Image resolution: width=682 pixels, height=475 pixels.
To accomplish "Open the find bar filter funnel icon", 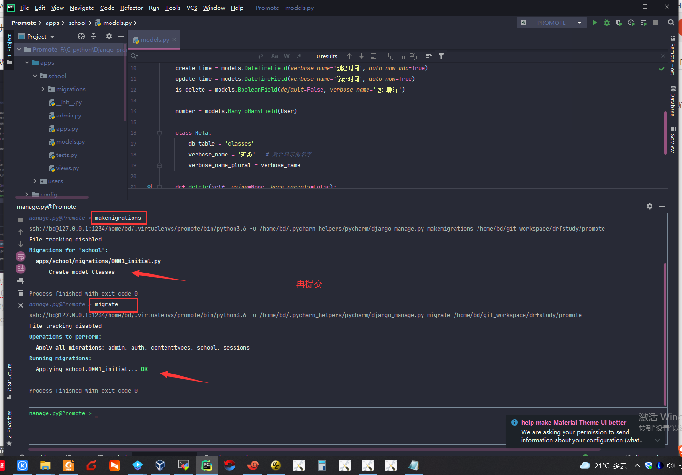I will [441, 56].
